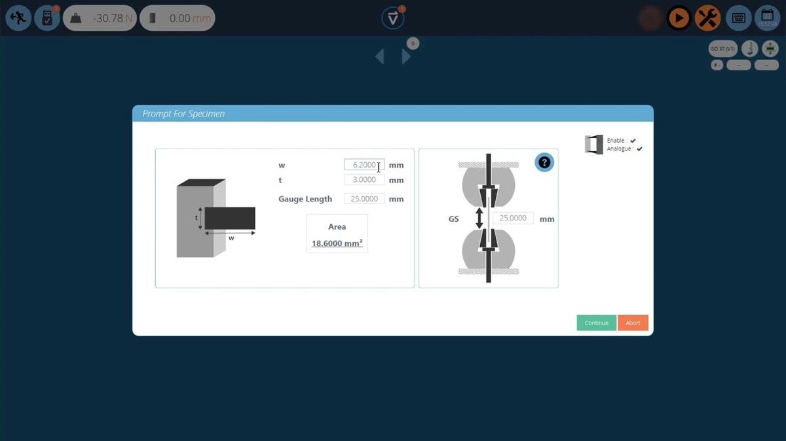Click the calendar clock icon
The width and height of the screenshot is (786, 441).
coord(767,18)
